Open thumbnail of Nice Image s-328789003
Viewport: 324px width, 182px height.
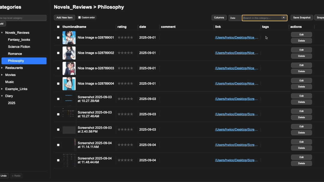(69, 68)
